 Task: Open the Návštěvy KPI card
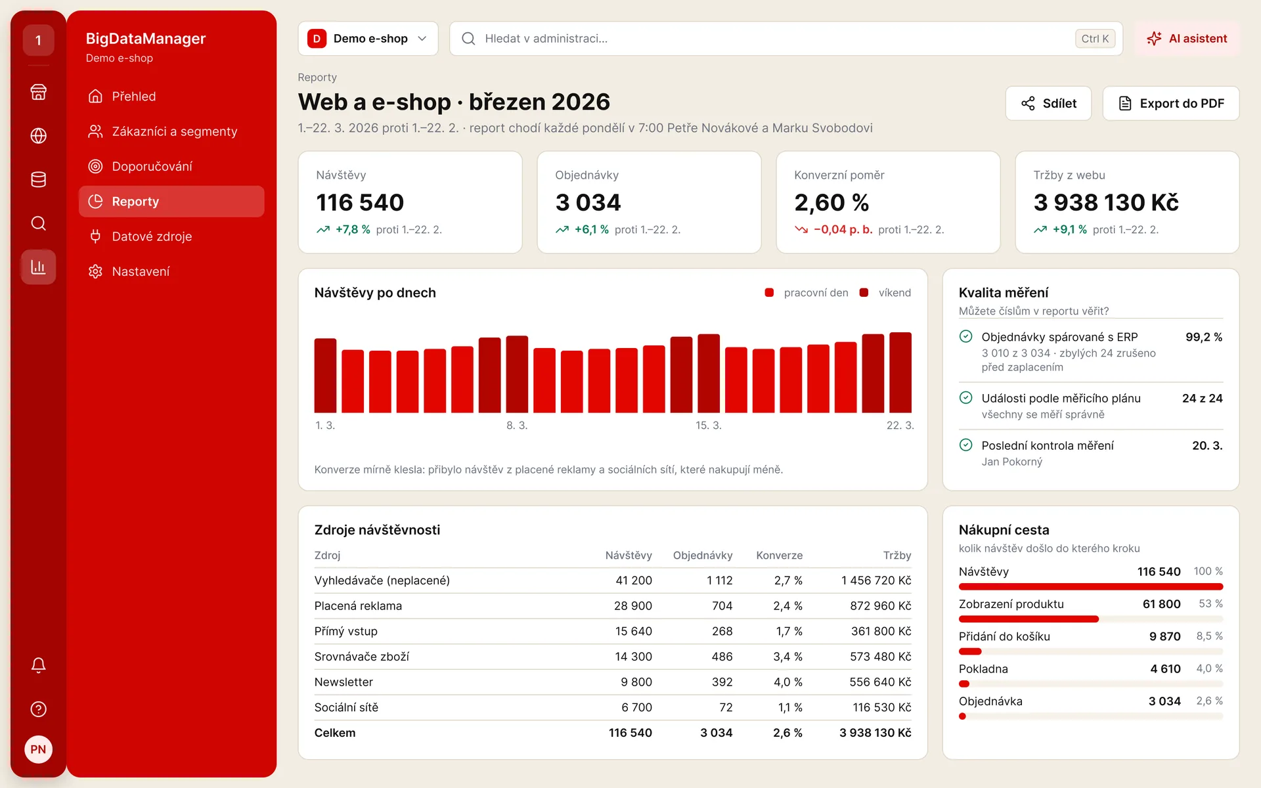(410, 202)
